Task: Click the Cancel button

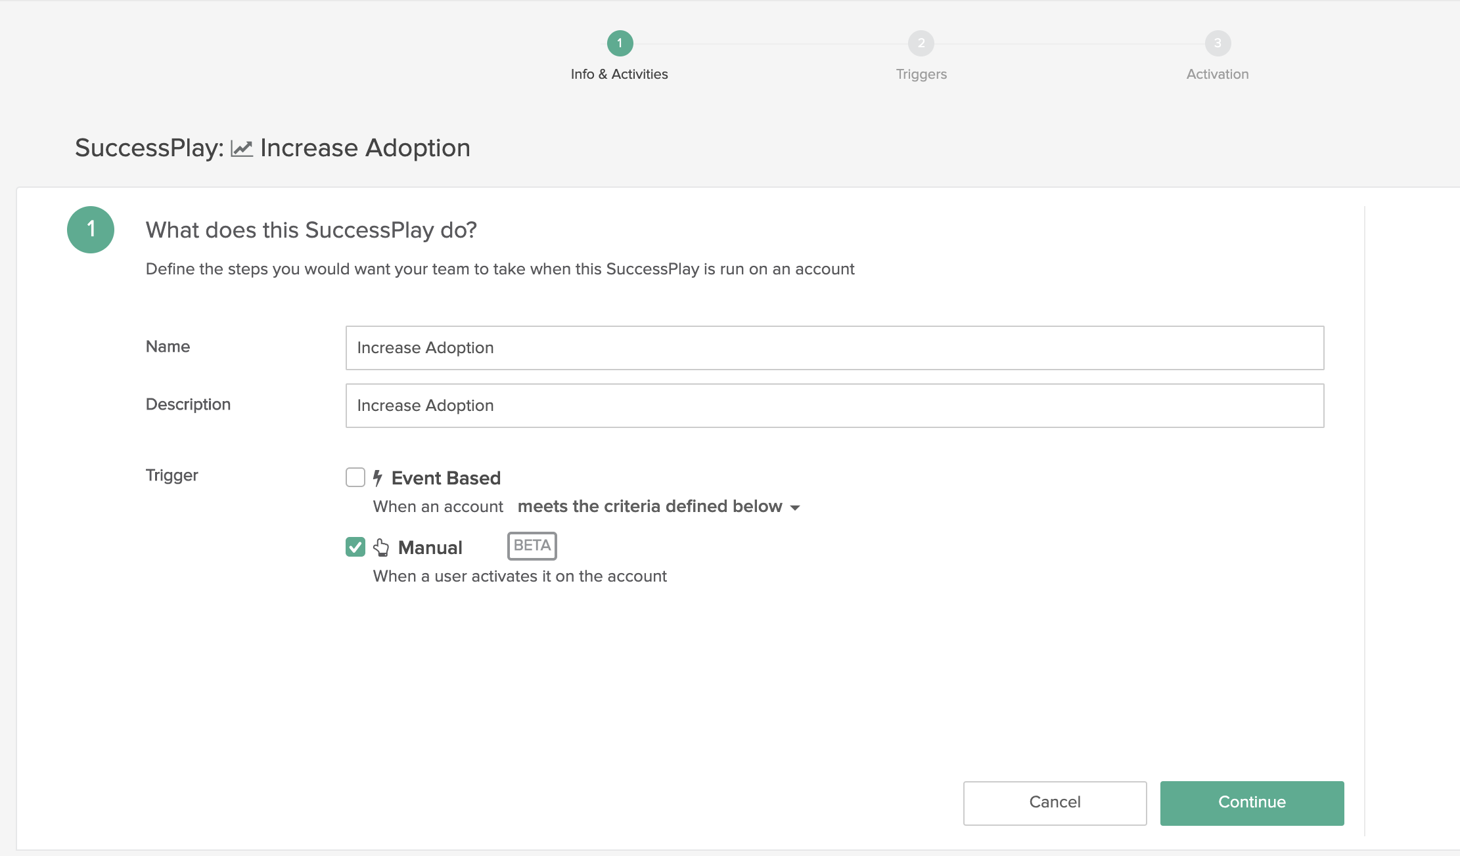Action: [1055, 803]
